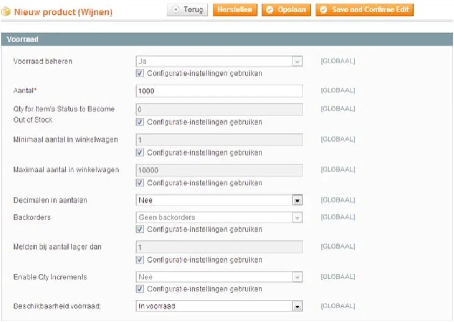Uncheck config settings for Minimaal aantal in winkelwagen

[x=140, y=152]
